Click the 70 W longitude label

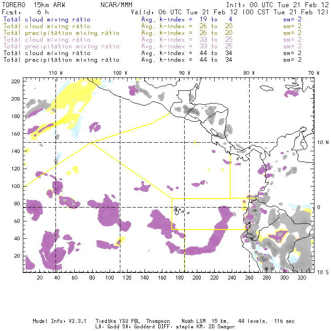click(314, 73)
